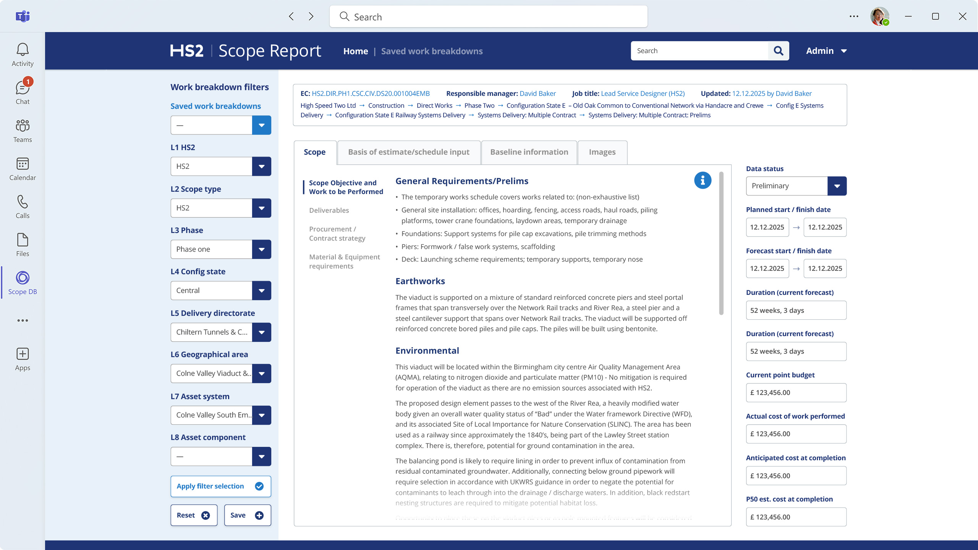Image resolution: width=978 pixels, height=550 pixels.
Task: Expand the L4 Config state dropdown
Action: 261,291
